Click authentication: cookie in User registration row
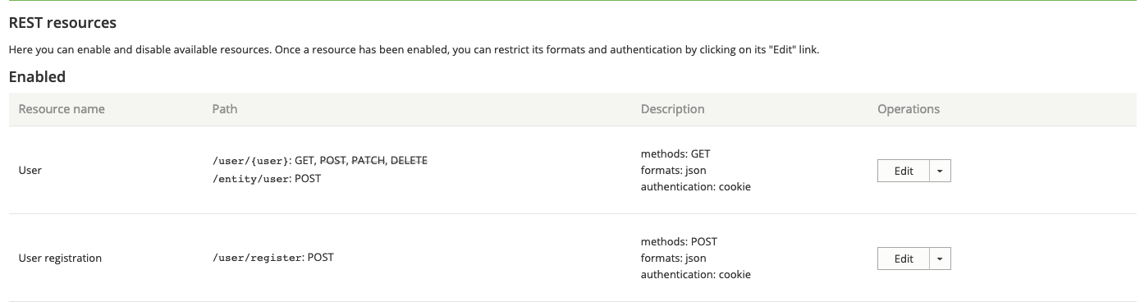The width and height of the screenshot is (1140, 302). (x=696, y=274)
